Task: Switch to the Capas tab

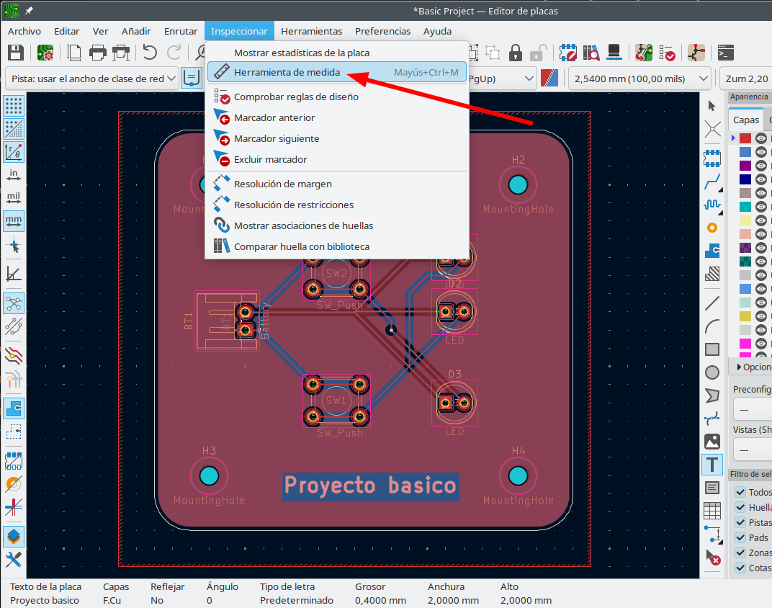Action: pyautogui.click(x=746, y=120)
